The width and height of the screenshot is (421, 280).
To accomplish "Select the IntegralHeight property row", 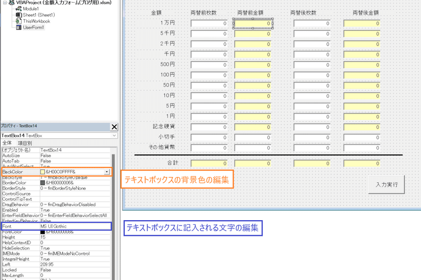I will click(x=56, y=259).
